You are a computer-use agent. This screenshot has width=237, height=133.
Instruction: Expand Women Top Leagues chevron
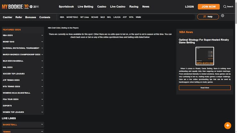[42, 112]
